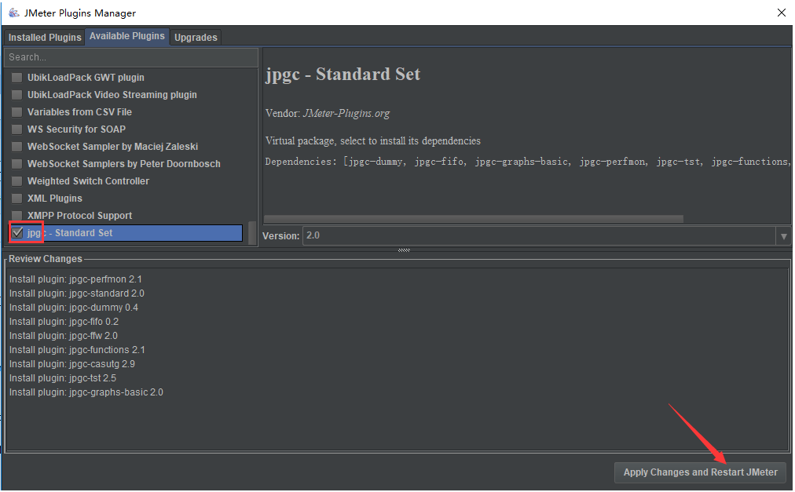This screenshot has width=795, height=492.
Task: Open the Upgrades tab
Action: (196, 38)
